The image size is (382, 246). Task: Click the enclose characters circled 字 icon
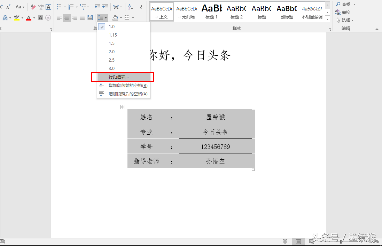[x=48, y=17]
